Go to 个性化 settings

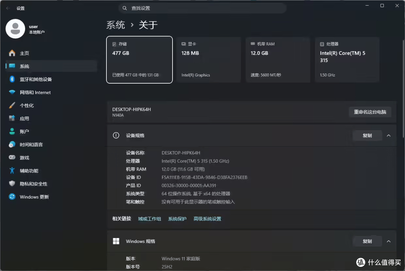51,105
